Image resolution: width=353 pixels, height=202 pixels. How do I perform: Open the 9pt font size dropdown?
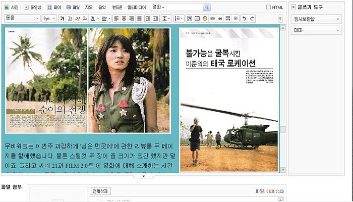[49, 19]
